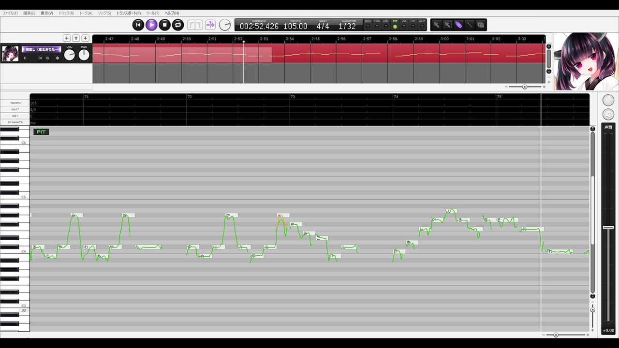Move track up with the up arrow
619x348 pixels.
pyautogui.click(x=76, y=38)
